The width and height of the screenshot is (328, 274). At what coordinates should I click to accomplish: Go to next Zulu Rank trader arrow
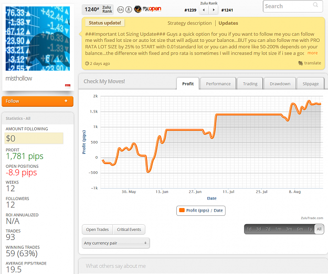[x=214, y=10]
